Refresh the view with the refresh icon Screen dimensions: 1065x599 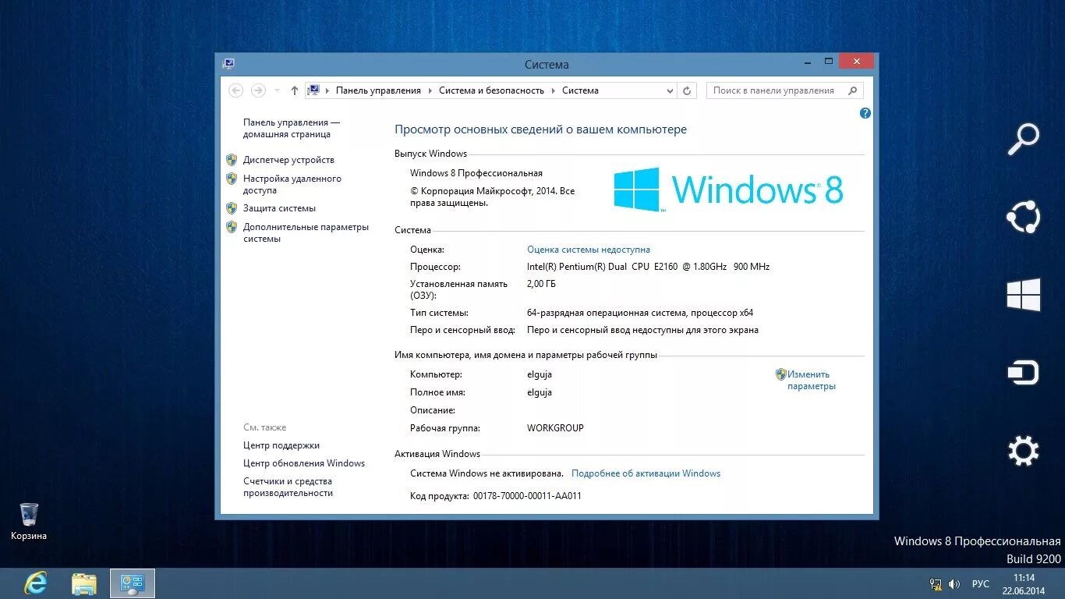pyautogui.click(x=686, y=90)
